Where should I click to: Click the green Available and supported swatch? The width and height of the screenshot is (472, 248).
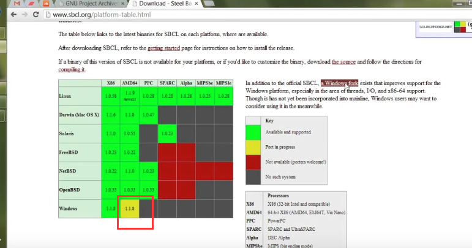[x=253, y=132]
